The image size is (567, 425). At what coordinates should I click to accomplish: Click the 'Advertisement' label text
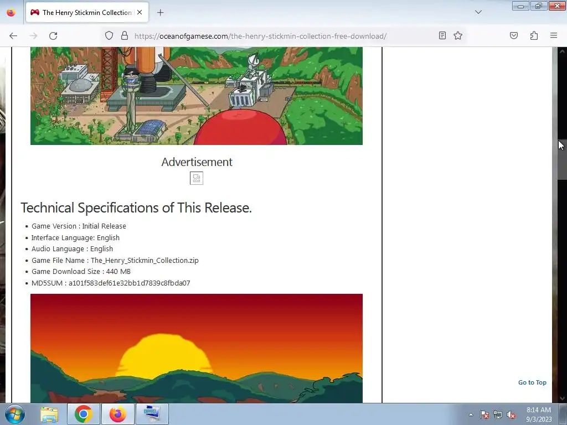(197, 162)
